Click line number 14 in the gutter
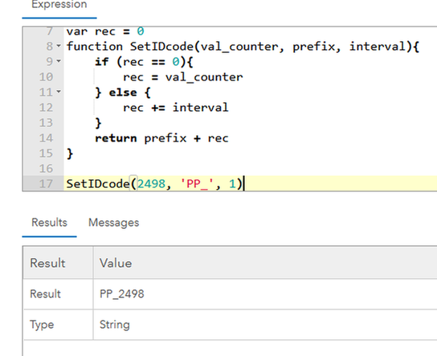The width and height of the screenshot is (437, 356). click(46, 138)
